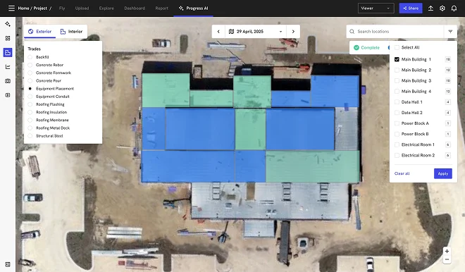Select the Roofing Flashing trade

click(x=30, y=104)
